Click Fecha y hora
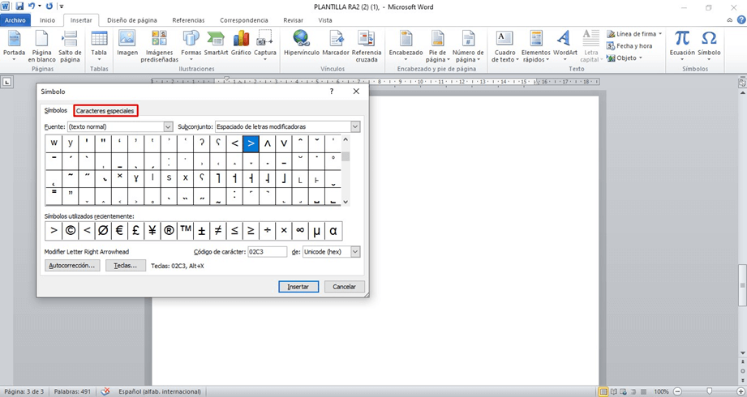This screenshot has height=397, width=747. (x=629, y=46)
